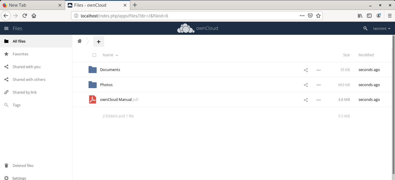Screen dimensions: 395x180
Task: Open the search magnifier icon
Action: point(365,28)
